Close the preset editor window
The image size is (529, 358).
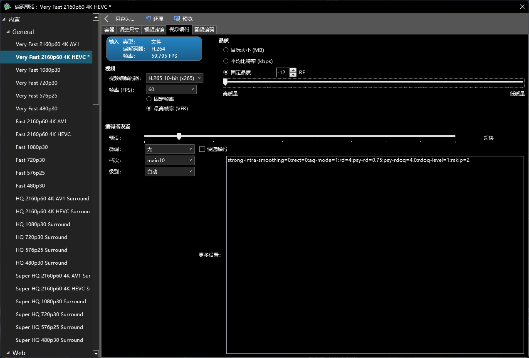click(x=522, y=6)
